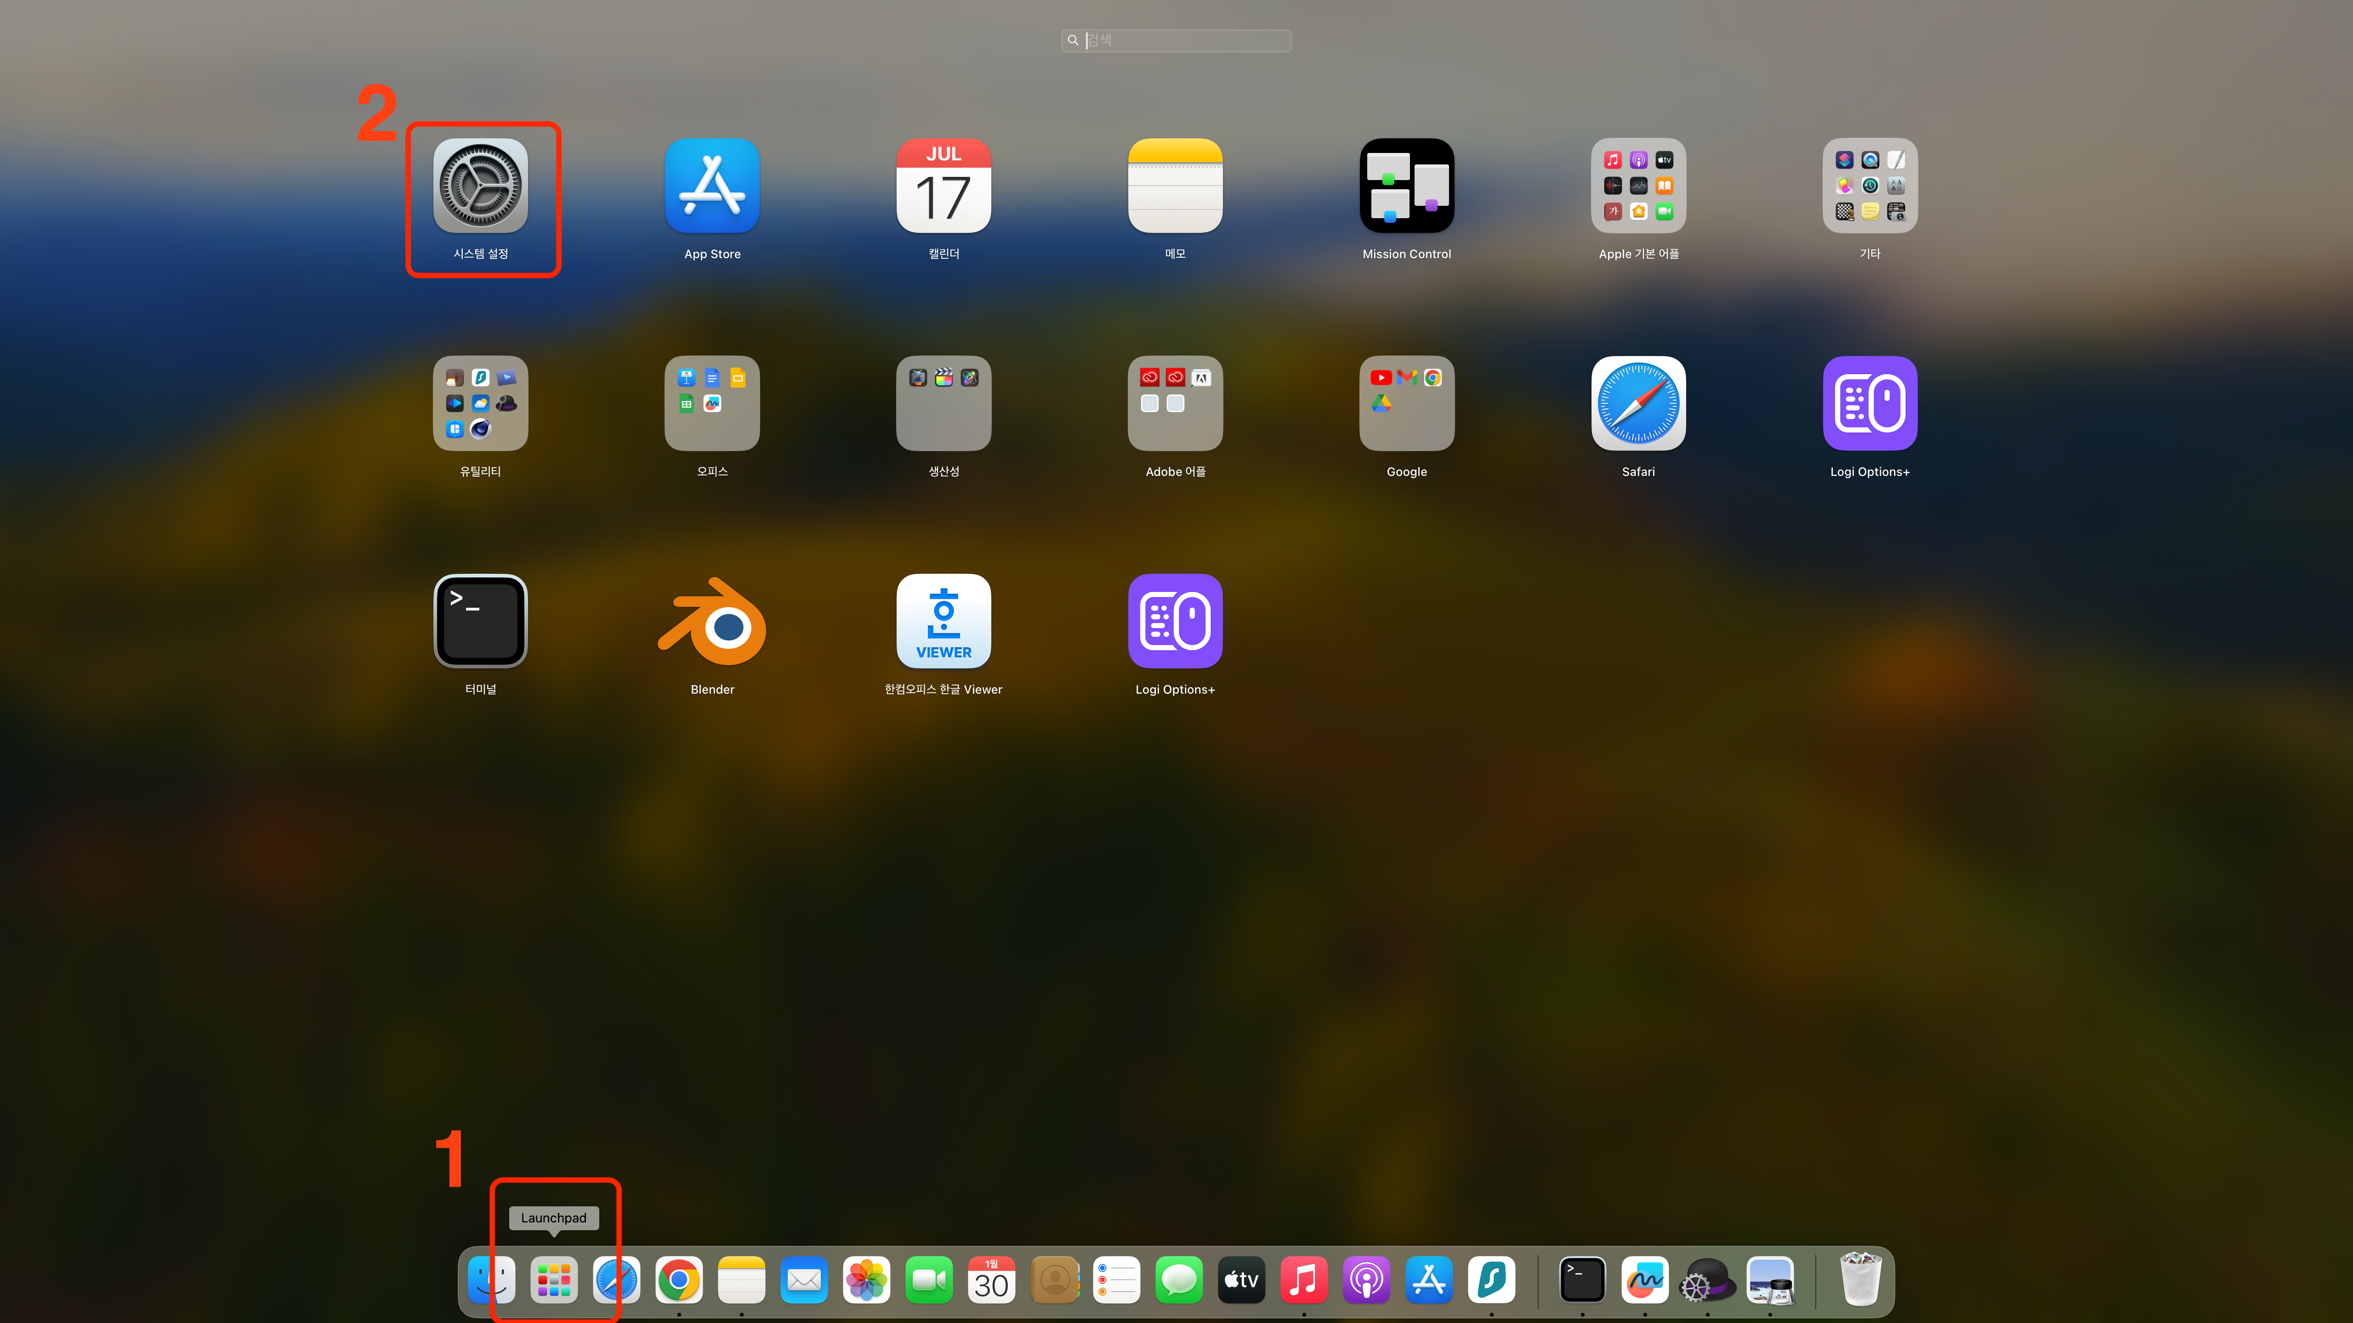Launch Safari from the Launchpad grid

click(1638, 404)
